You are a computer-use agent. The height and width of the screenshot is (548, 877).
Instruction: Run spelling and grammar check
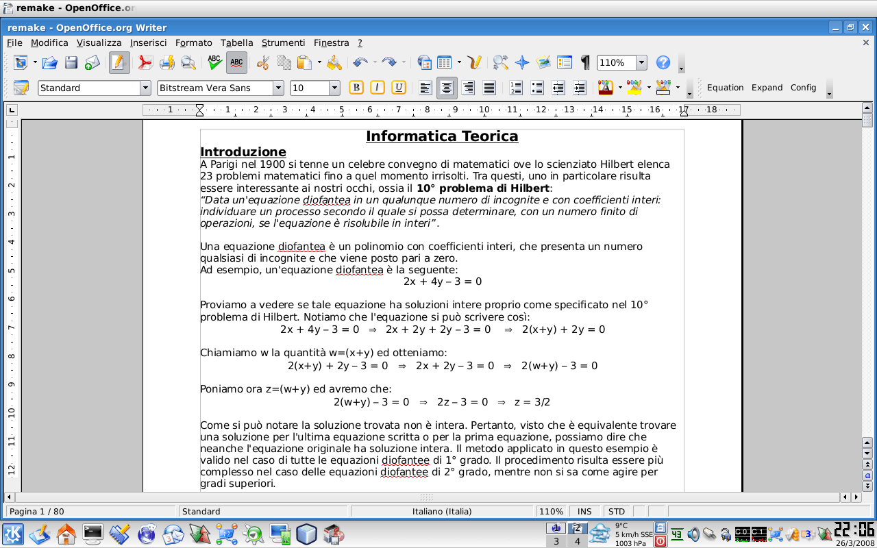pyautogui.click(x=214, y=62)
